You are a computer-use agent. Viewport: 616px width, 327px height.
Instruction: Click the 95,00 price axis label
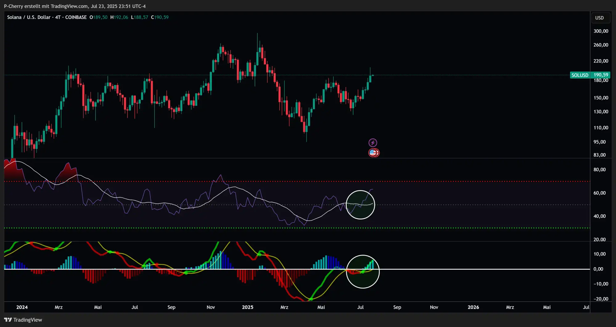pyautogui.click(x=600, y=142)
